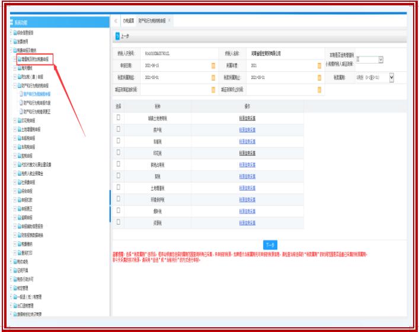419x332 pixels.
Task: Click folder icon of 发票使用
Action: [x=15, y=42]
